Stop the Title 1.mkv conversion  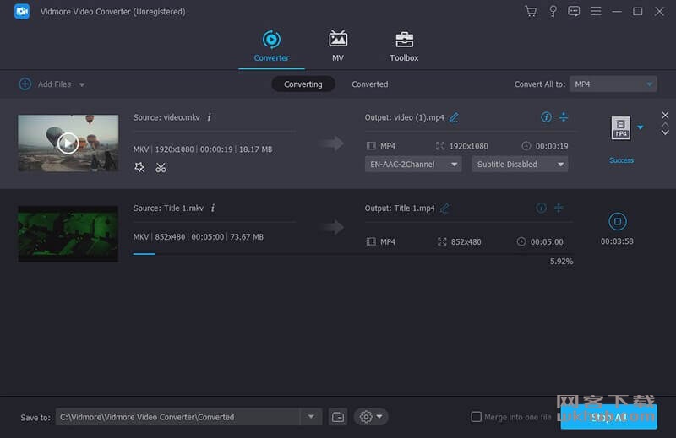(618, 221)
